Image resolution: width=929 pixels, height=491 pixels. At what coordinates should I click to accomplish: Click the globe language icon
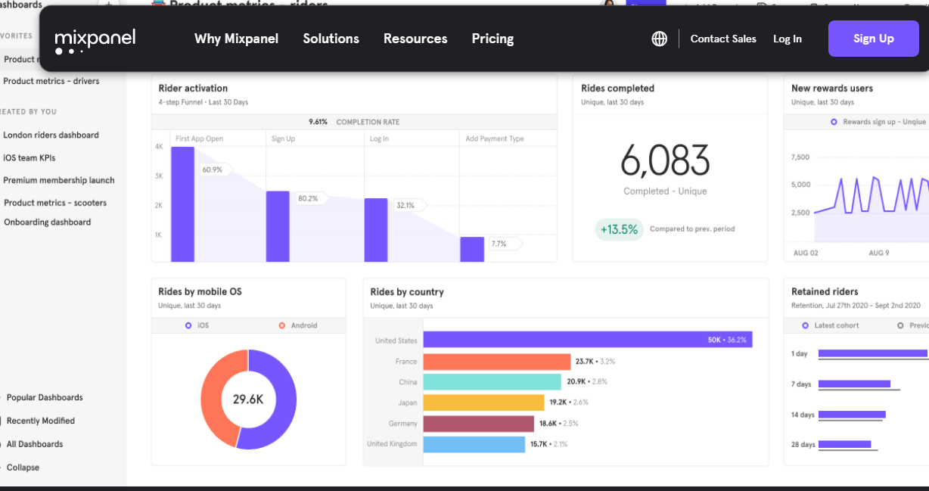(660, 39)
